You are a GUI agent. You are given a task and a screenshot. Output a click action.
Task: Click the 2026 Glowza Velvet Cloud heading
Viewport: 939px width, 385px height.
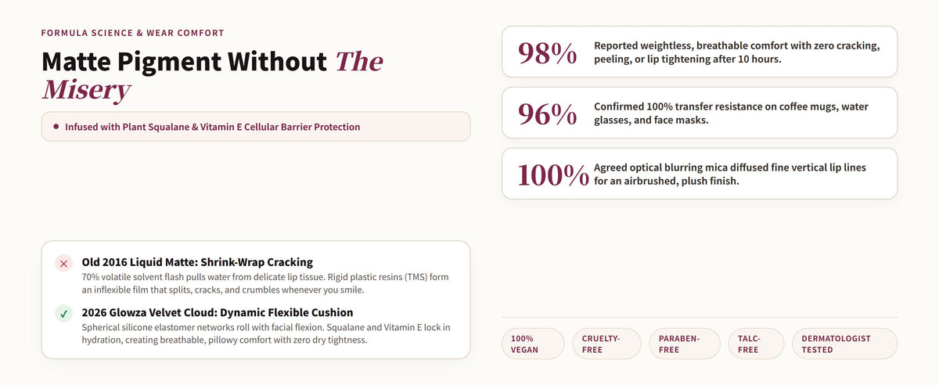point(218,312)
